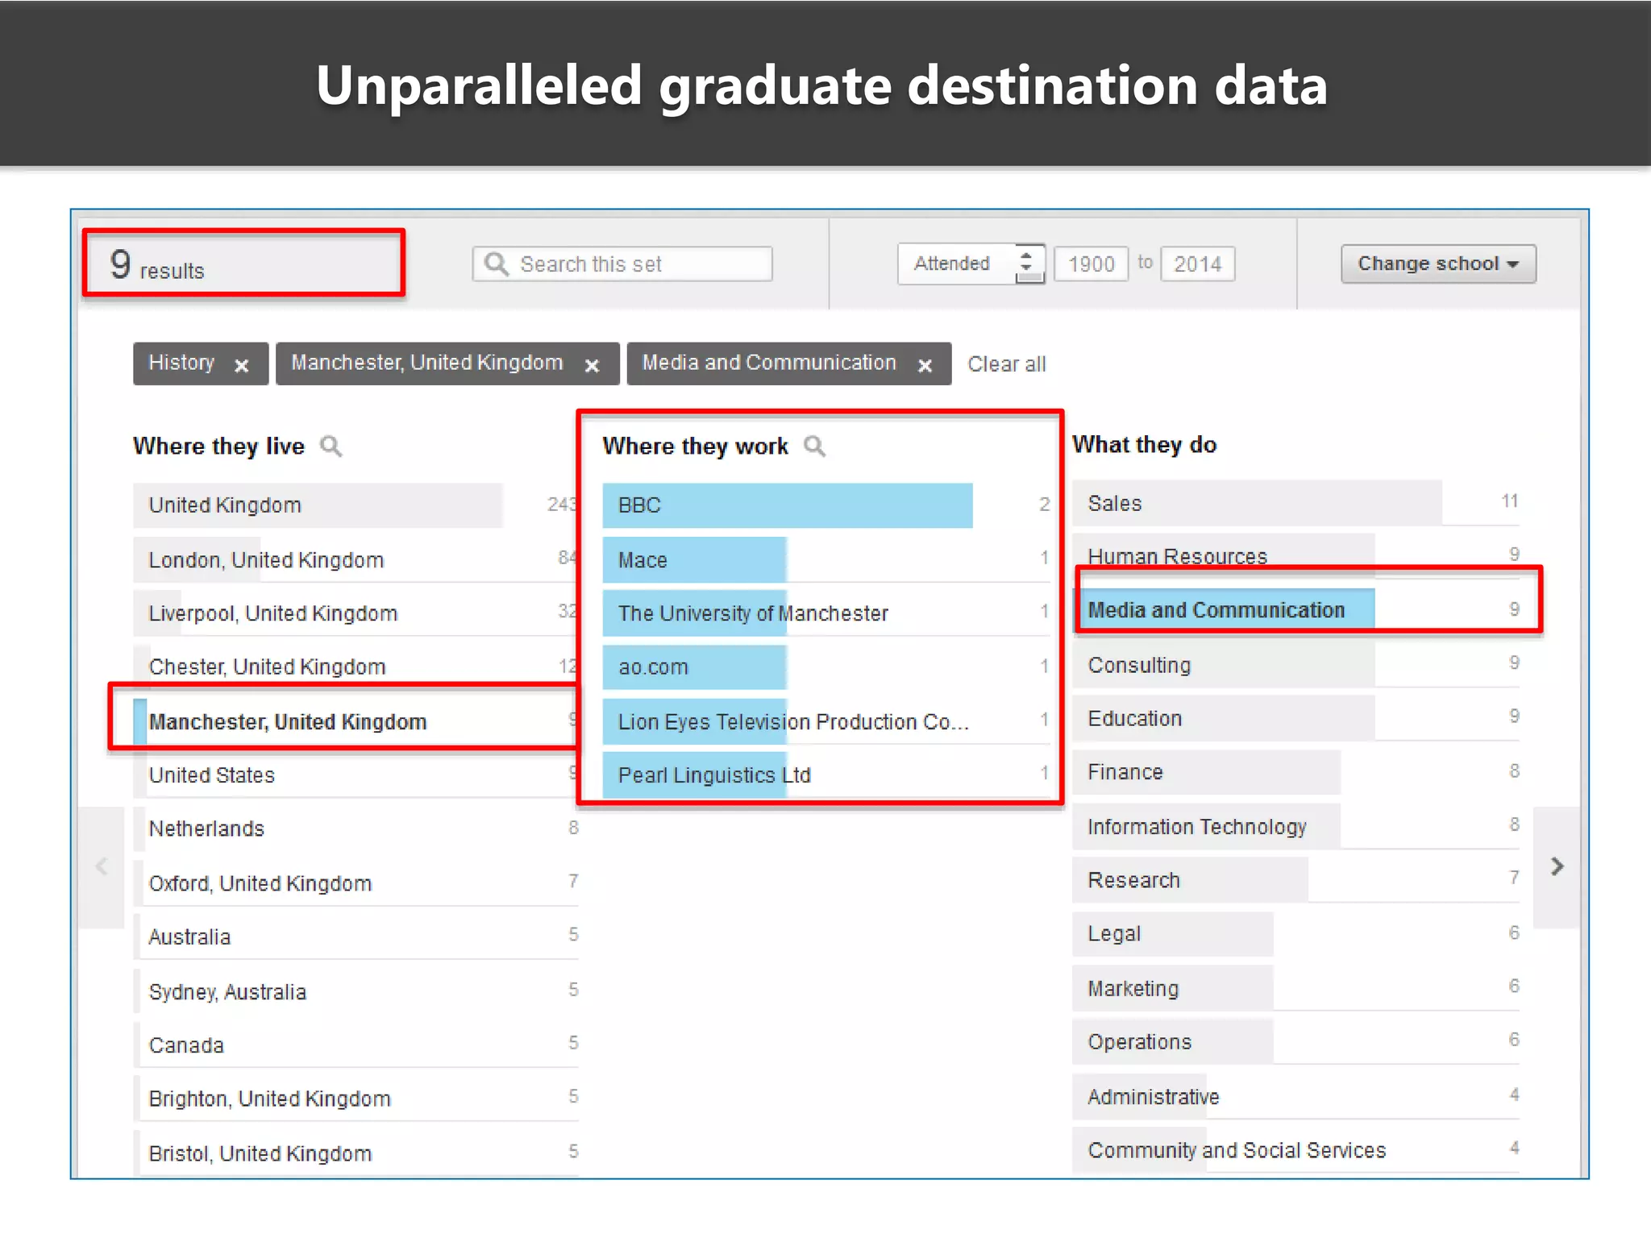This screenshot has width=1651, height=1238.
Task: Select Consulting job function
Action: click(x=1295, y=665)
